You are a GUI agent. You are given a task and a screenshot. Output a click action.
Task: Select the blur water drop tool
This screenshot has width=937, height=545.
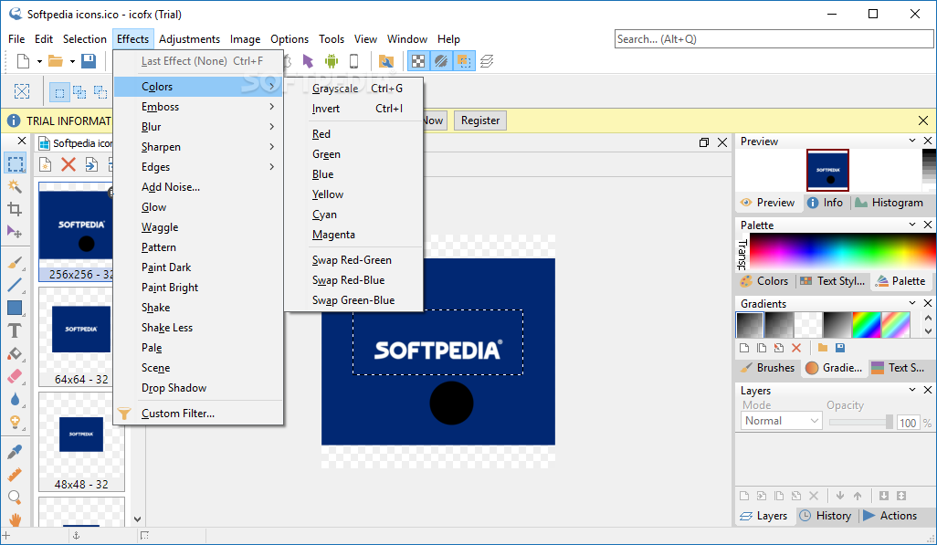click(15, 399)
